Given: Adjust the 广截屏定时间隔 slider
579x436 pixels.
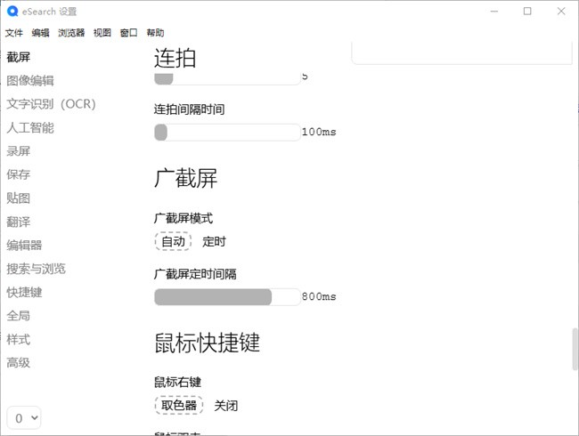Looking at the screenshot, I should (227, 296).
